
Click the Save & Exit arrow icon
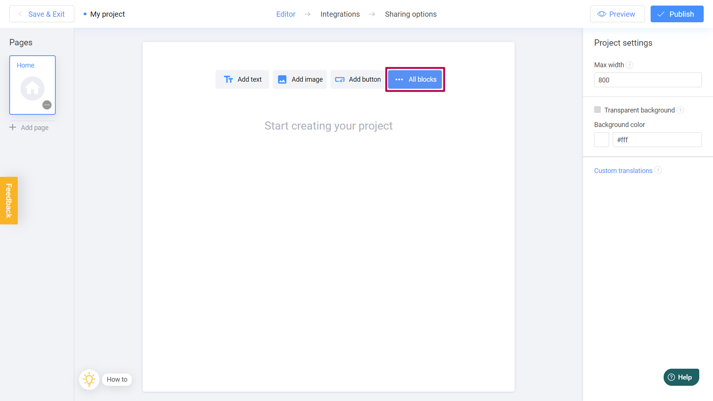pyautogui.click(x=20, y=14)
